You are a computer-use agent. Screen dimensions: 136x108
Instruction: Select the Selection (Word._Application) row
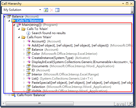point(71,87)
